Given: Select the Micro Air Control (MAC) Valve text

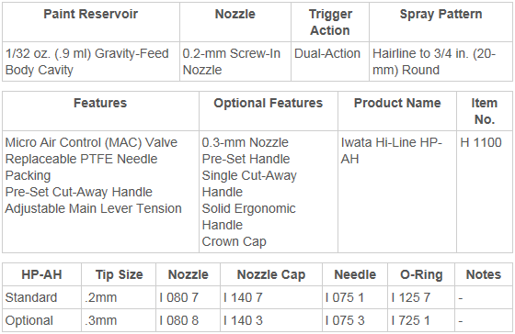Looking at the screenshot, I should point(91,142).
